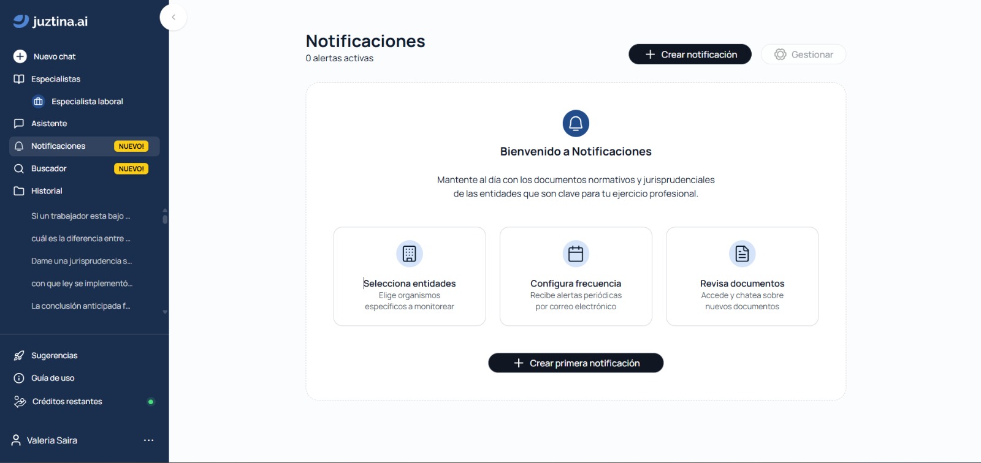Click the book icon next to Especialistas

point(19,79)
